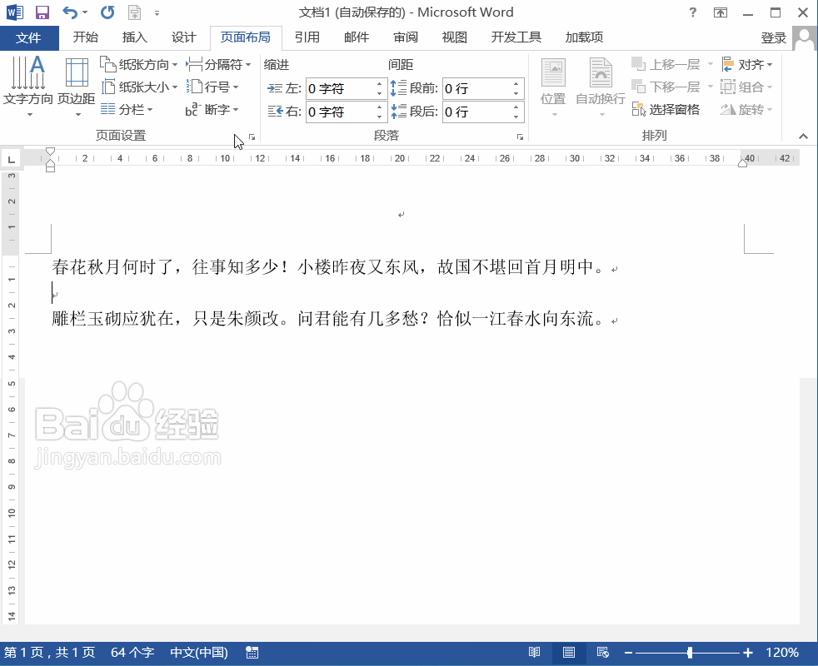
Task: Open the 视图 ribbon tab
Action: 454,37
